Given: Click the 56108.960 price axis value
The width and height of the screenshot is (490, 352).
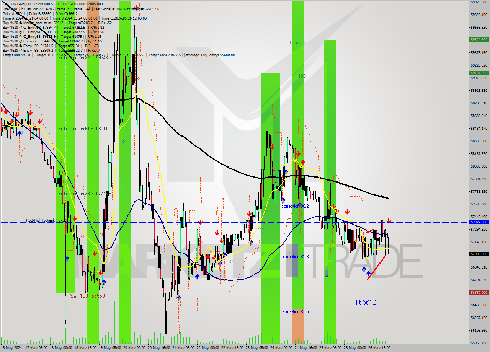Looking at the screenshot, I should click(479, 331).
